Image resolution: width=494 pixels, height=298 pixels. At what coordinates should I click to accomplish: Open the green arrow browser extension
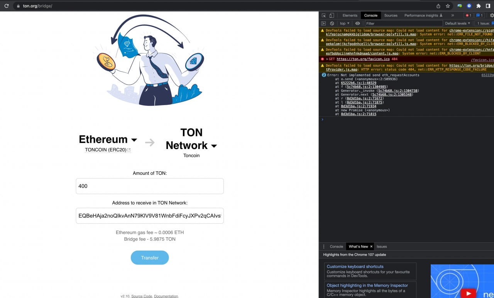coord(460,6)
